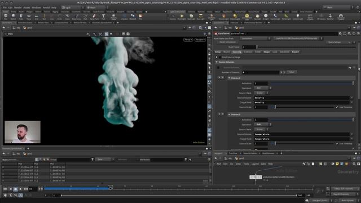The image size is (361, 203).
Task: Collapse the Volume 1 section
Action: (x=230, y=78)
